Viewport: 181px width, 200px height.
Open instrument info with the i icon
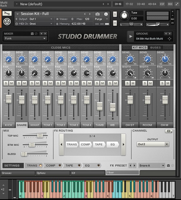point(106,14)
